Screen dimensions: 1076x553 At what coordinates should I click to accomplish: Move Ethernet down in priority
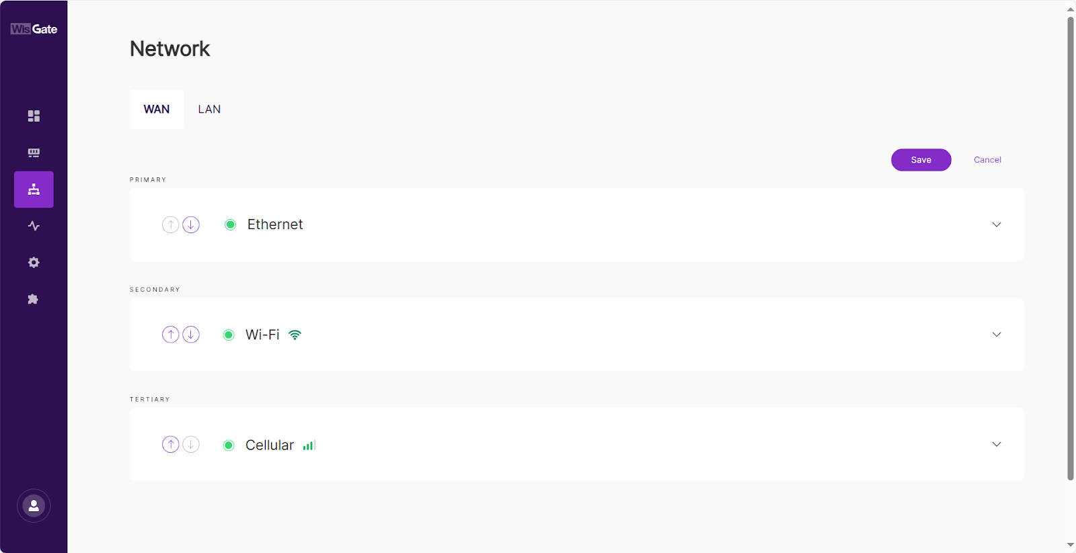(x=191, y=225)
